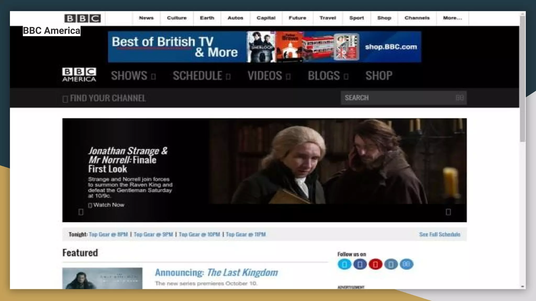The height and width of the screenshot is (301, 536).
Task: Open the Autos section
Action: point(235,18)
